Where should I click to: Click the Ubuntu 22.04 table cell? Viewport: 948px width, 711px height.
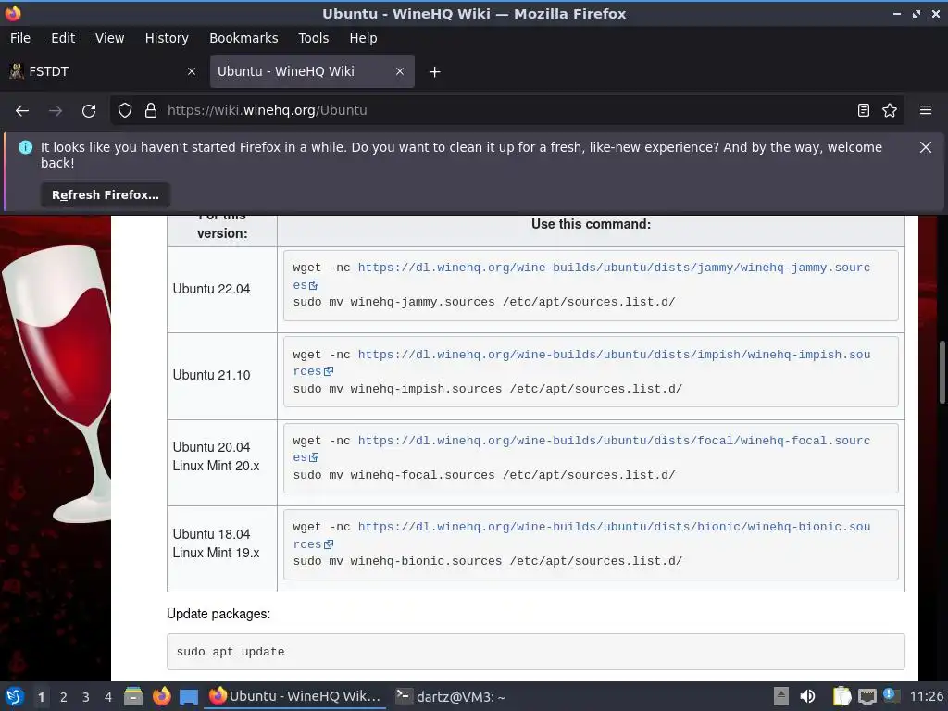[x=222, y=290]
